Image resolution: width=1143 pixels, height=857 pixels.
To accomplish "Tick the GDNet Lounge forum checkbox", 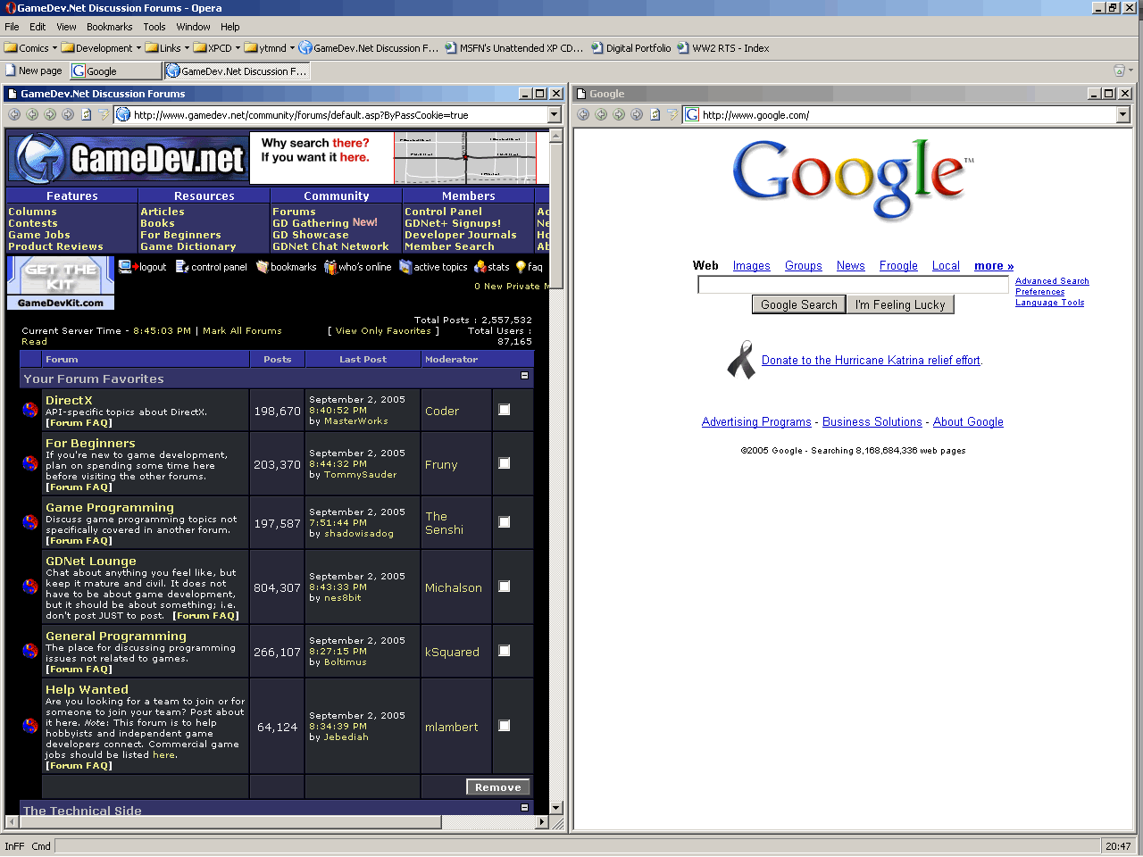I will (x=505, y=587).
